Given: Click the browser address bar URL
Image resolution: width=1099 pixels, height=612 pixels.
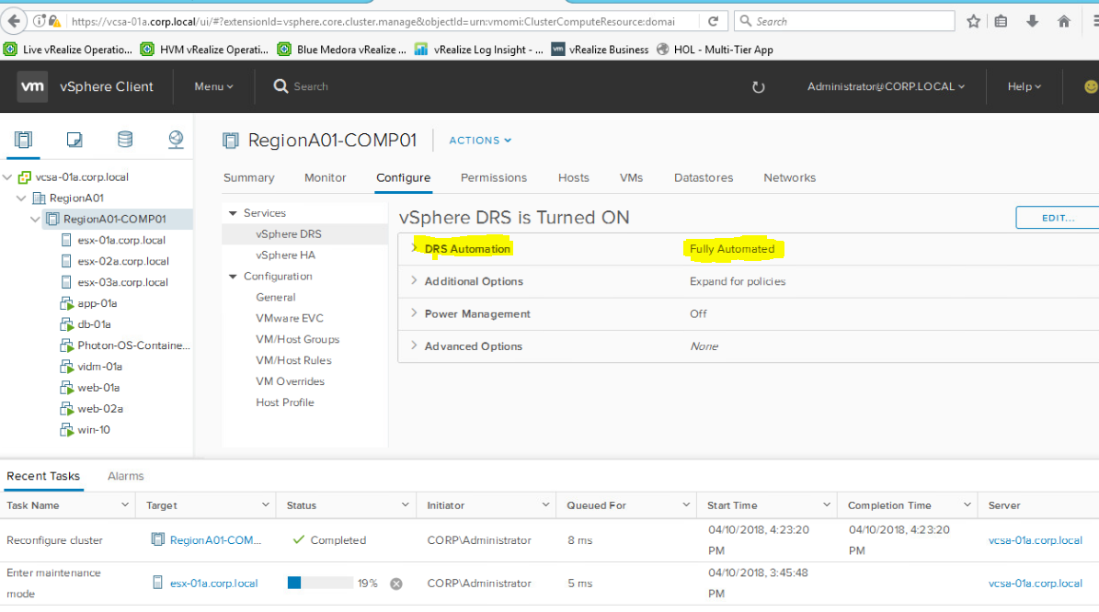Looking at the screenshot, I should (x=372, y=22).
